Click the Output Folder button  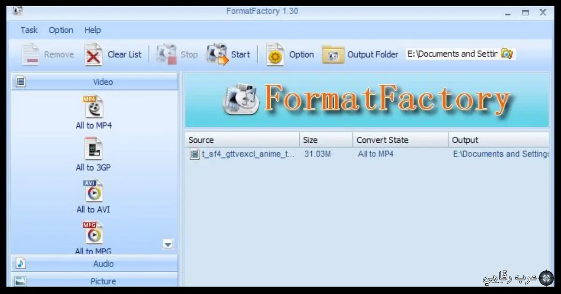click(x=360, y=54)
